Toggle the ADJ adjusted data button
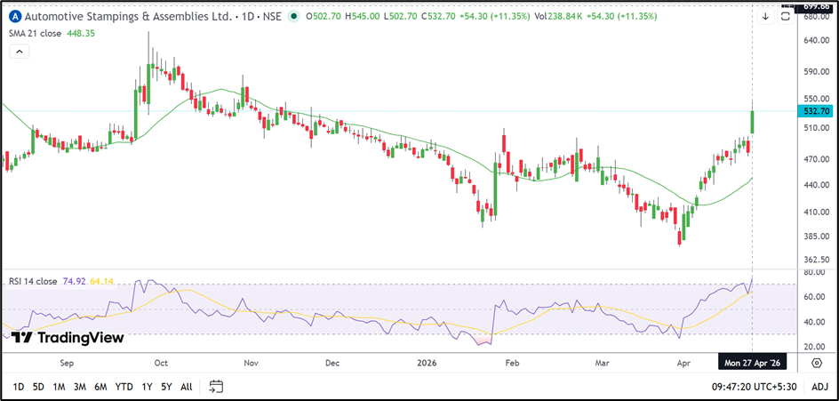Screen dimensions: 839x401 819,387
